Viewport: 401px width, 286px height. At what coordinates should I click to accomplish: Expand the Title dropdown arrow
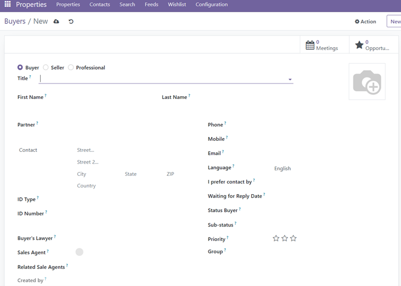tap(290, 80)
